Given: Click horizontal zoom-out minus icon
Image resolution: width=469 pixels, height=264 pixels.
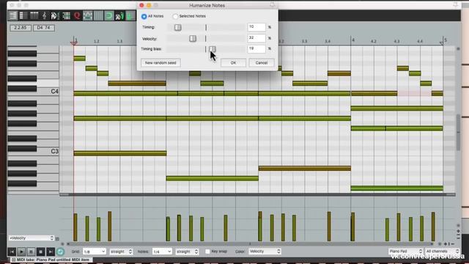Looking at the screenshot, I should pos(453,244).
